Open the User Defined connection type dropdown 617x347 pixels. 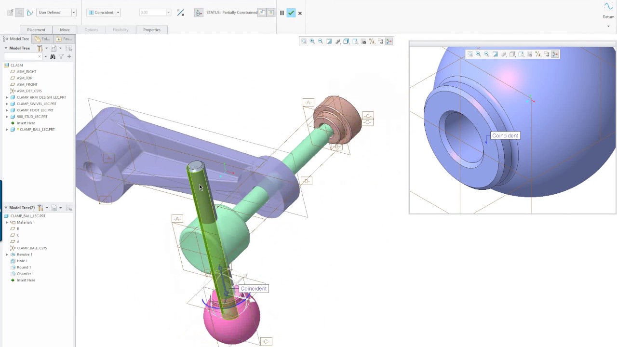[74, 13]
